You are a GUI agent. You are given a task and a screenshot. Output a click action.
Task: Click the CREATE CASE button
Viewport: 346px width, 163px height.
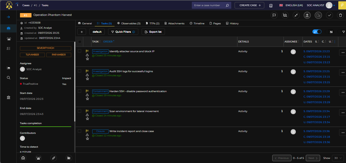tap(249, 5)
